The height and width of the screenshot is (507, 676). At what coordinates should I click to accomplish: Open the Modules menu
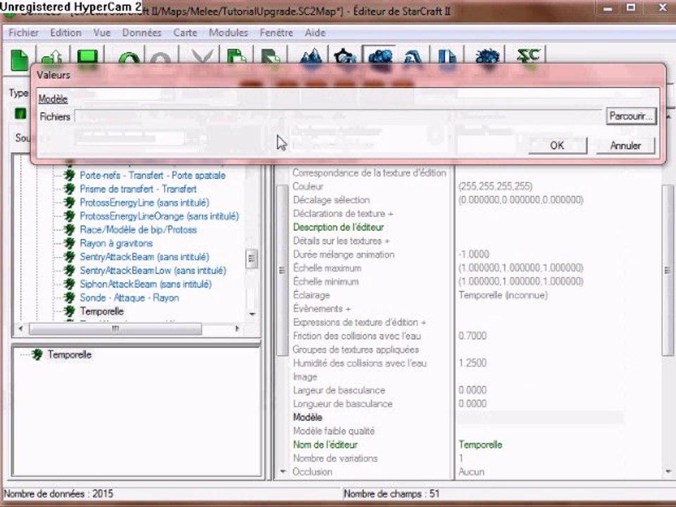tap(228, 33)
